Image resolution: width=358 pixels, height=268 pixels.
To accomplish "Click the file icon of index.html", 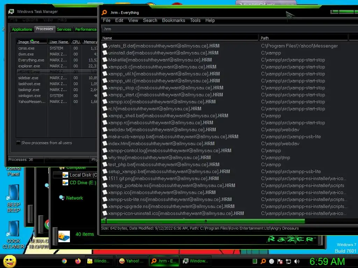I will coord(105,143).
